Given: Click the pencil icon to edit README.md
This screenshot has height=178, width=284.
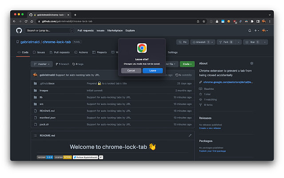Looking at the screenshot, I should (190, 135).
